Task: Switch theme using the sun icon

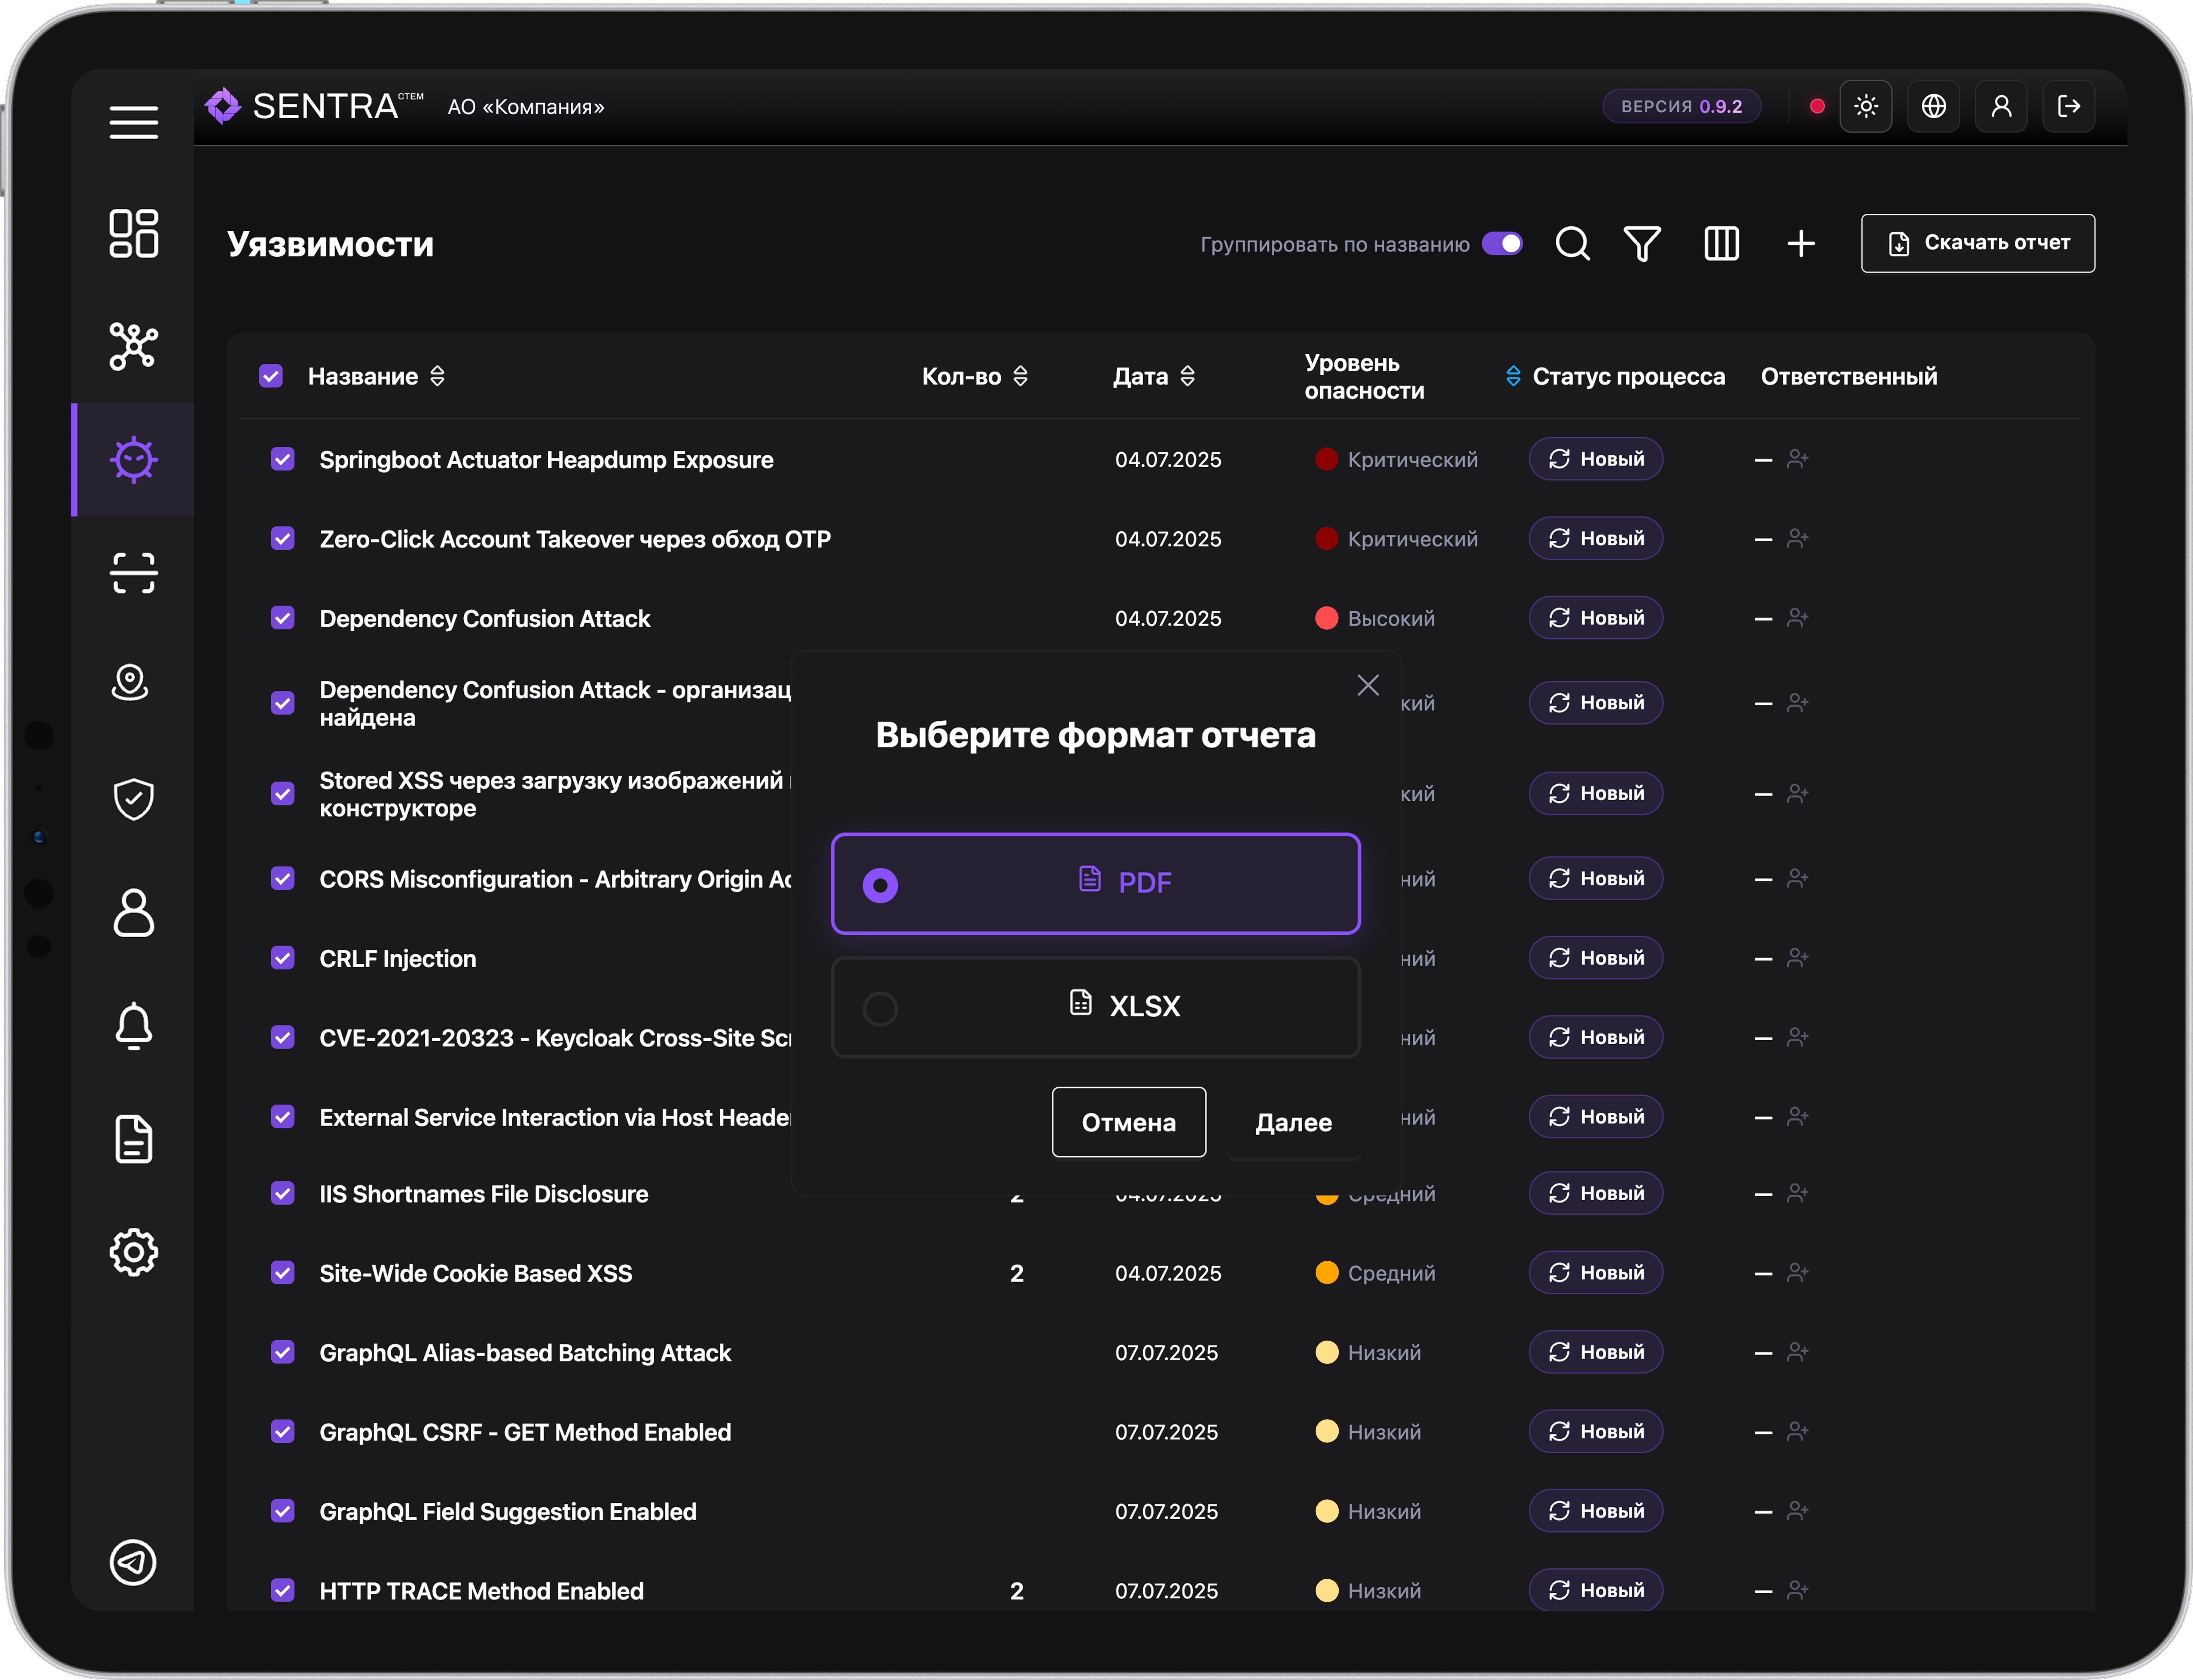Action: tap(1866, 106)
